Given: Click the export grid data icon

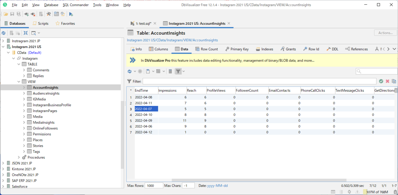Looking at the screenshot, I should pos(148,71).
